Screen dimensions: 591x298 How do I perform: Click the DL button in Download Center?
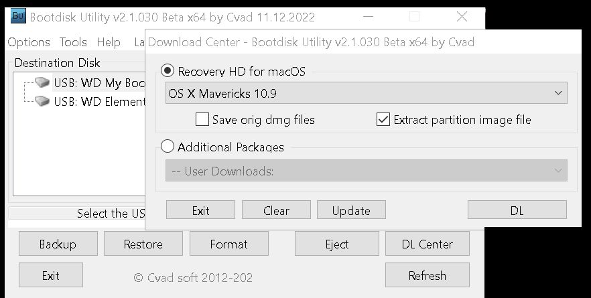click(517, 210)
